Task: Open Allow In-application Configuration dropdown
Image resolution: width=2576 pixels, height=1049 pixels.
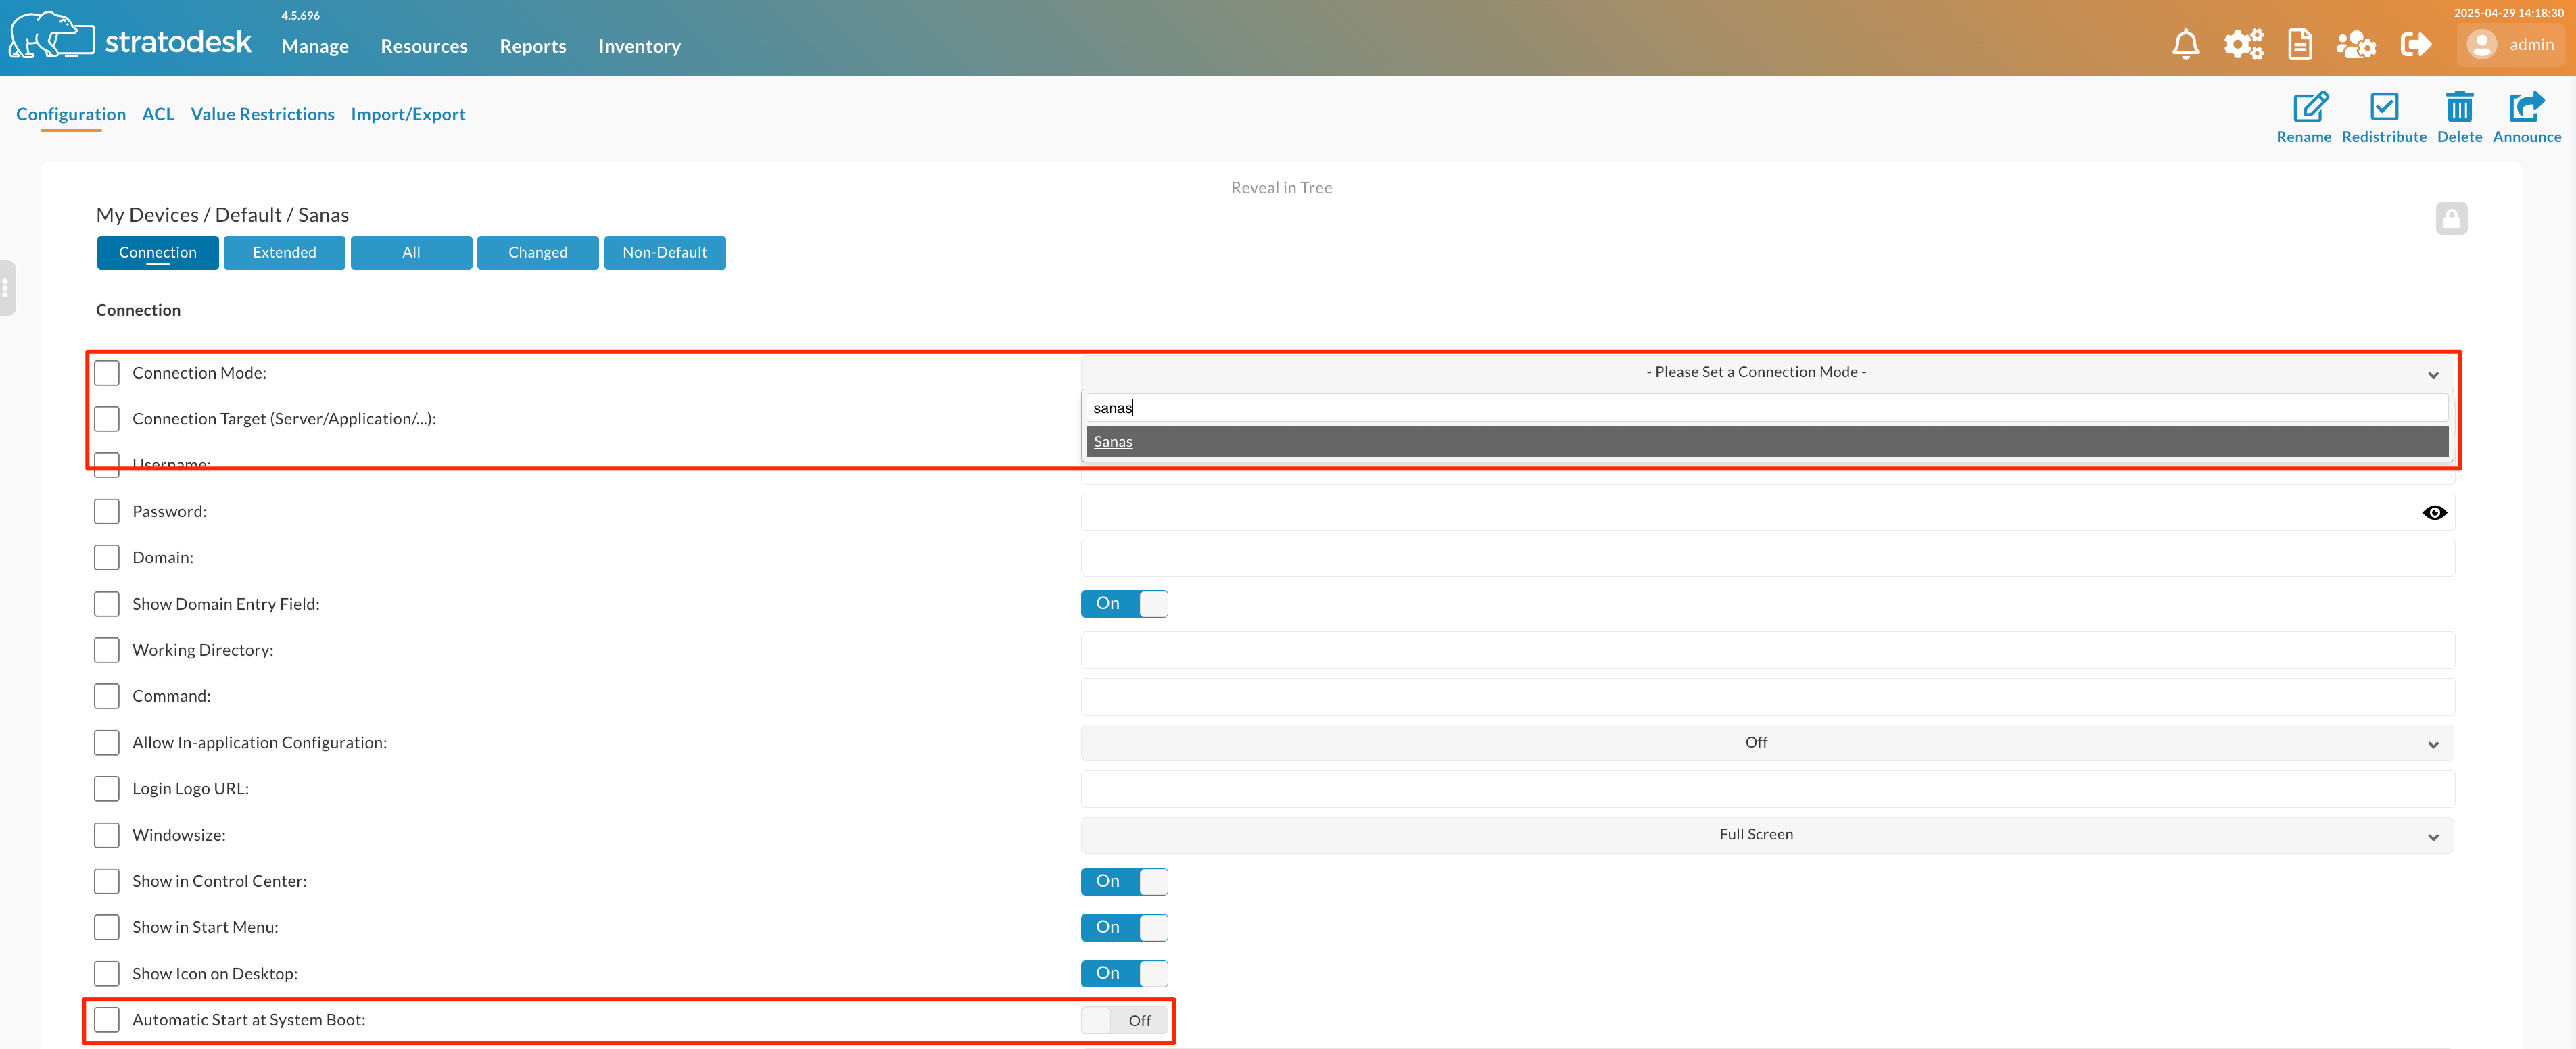Action: click(1767, 743)
